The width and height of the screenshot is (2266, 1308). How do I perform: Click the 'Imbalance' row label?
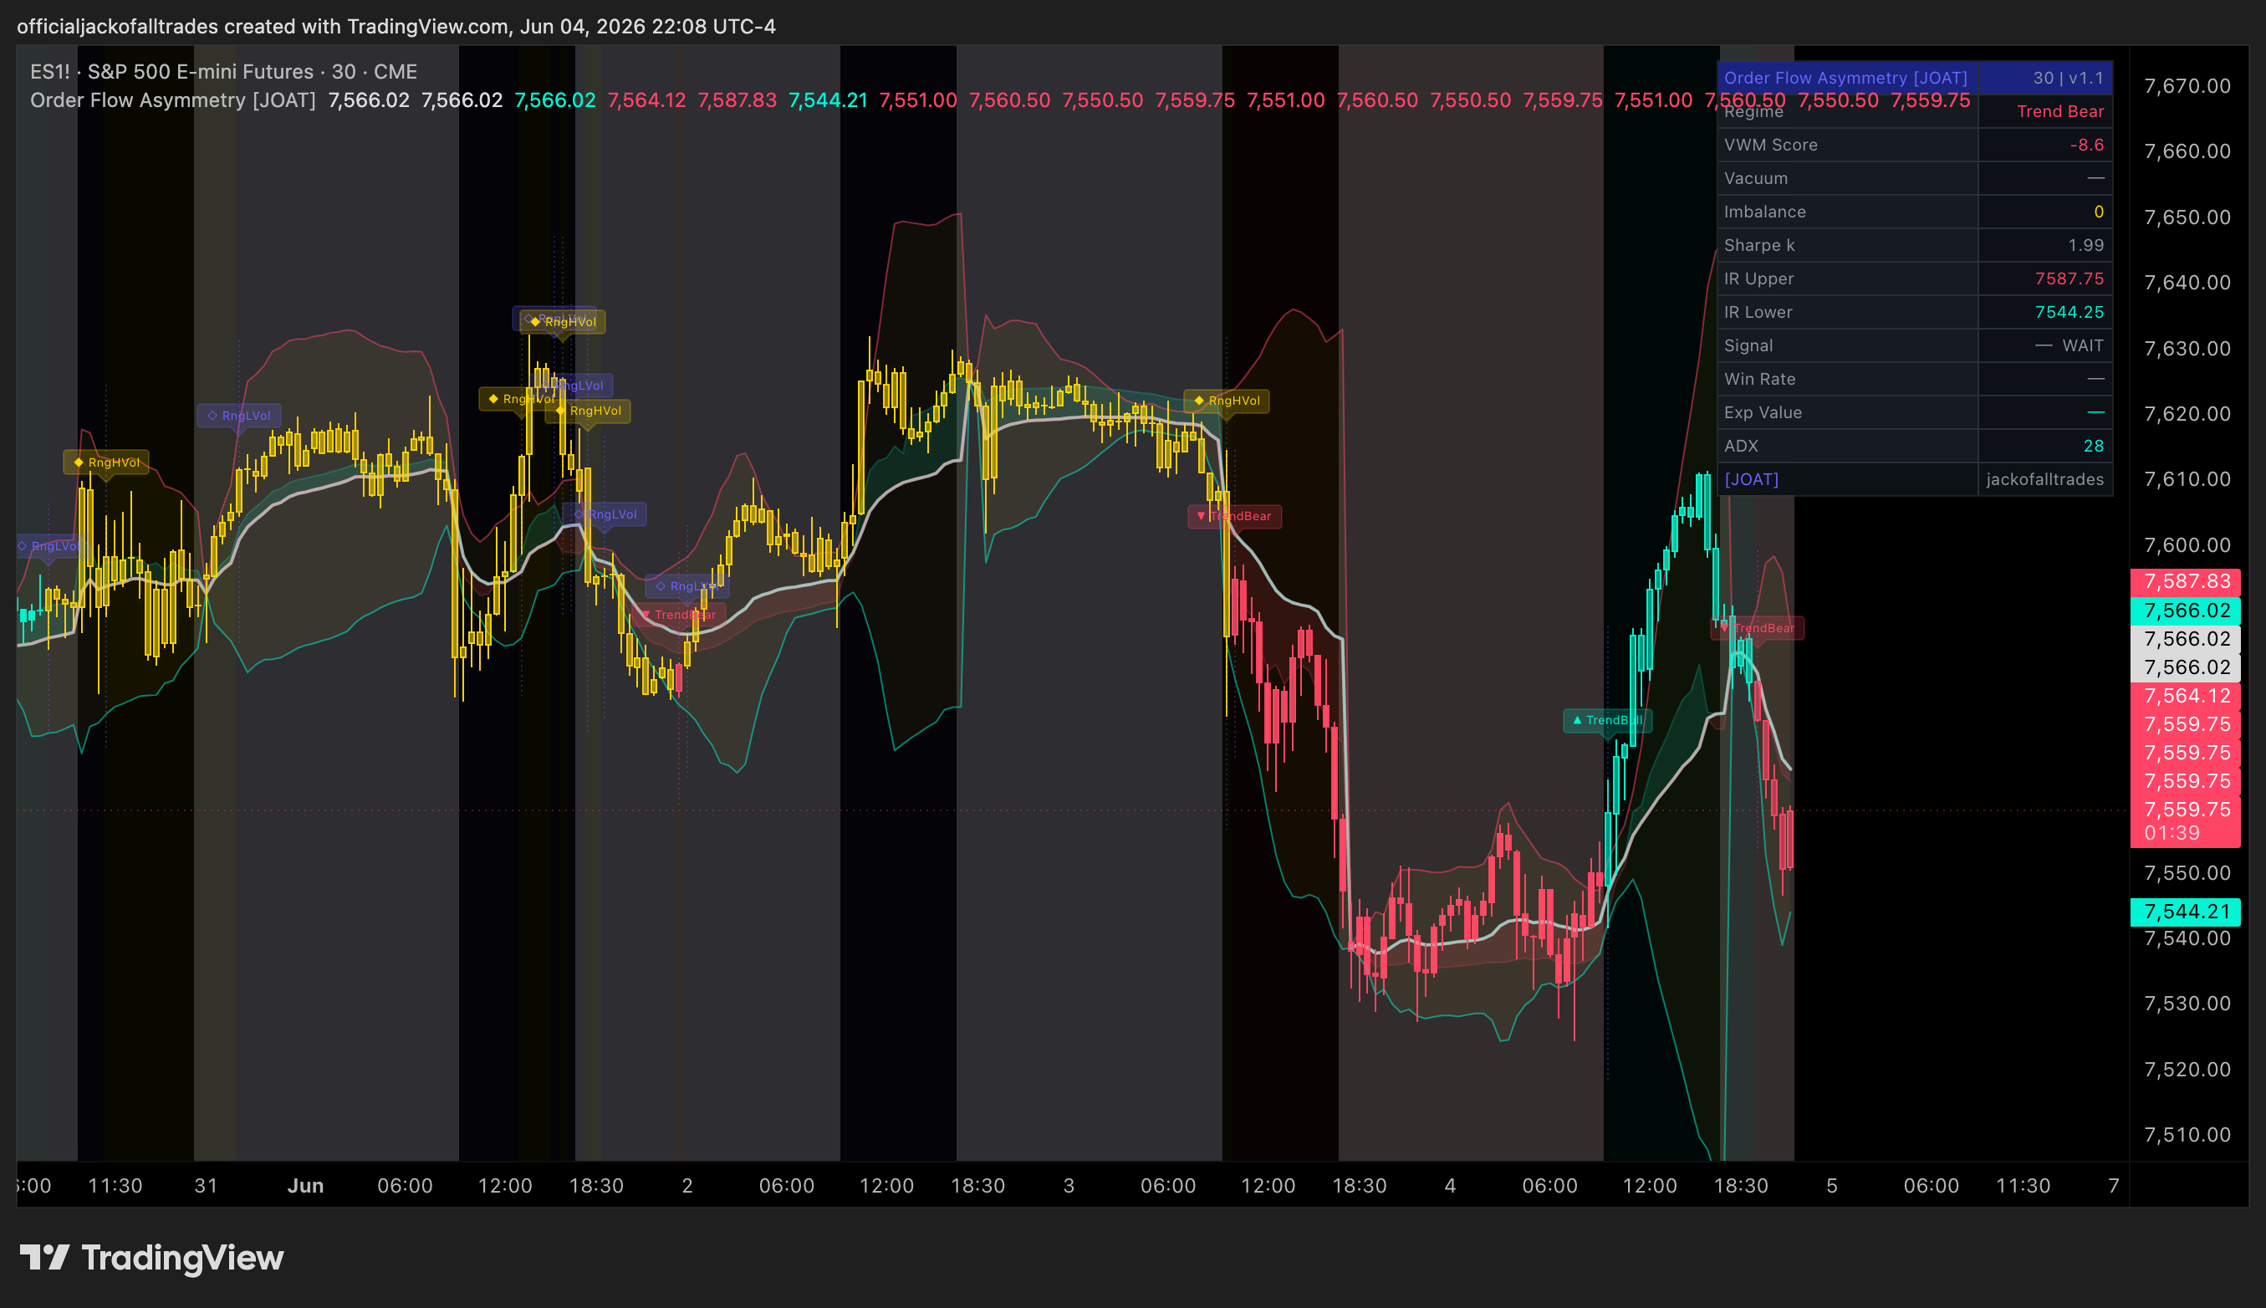pyautogui.click(x=1765, y=212)
